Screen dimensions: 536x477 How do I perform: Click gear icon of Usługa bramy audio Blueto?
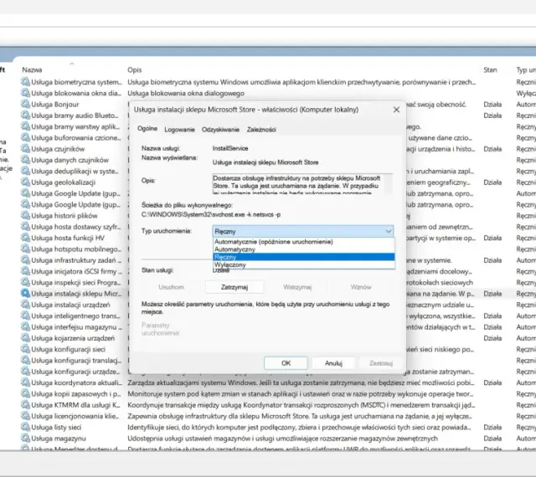(25, 115)
